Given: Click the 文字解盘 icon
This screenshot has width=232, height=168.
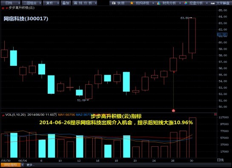Looking at the screenshot, I should [212, 3].
